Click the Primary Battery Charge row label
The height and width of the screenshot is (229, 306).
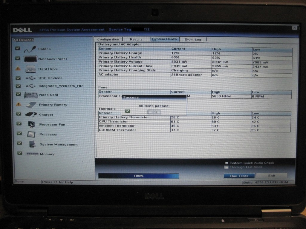pyautogui.click(x=120, y=53)
